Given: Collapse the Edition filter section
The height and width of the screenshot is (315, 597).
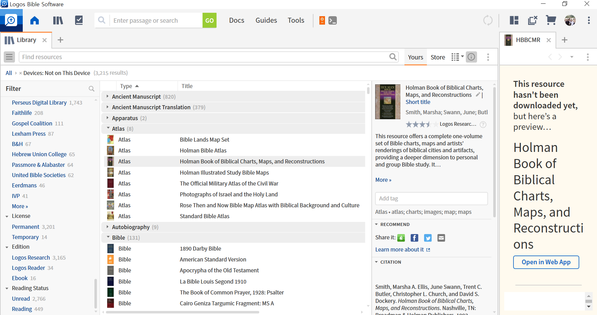Looking at the screenshot, I should click(7, 247).
